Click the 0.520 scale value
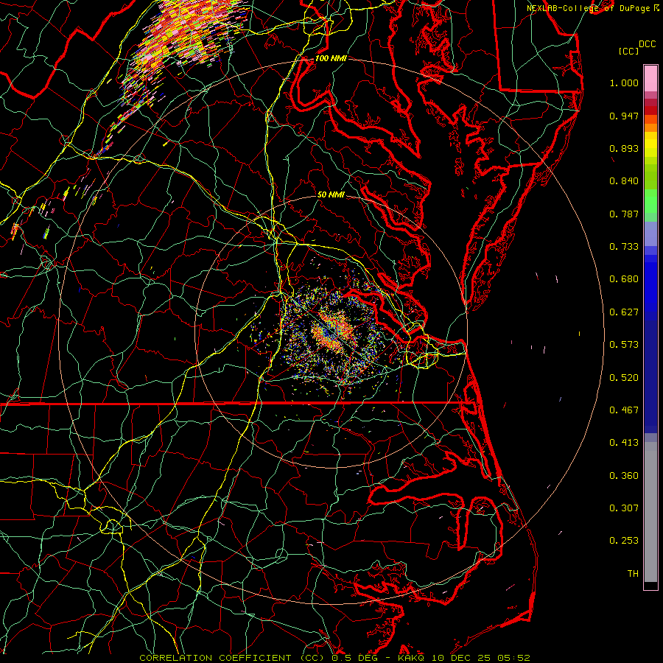This screenshot has width=663, height=663. (x=624, y=378)
